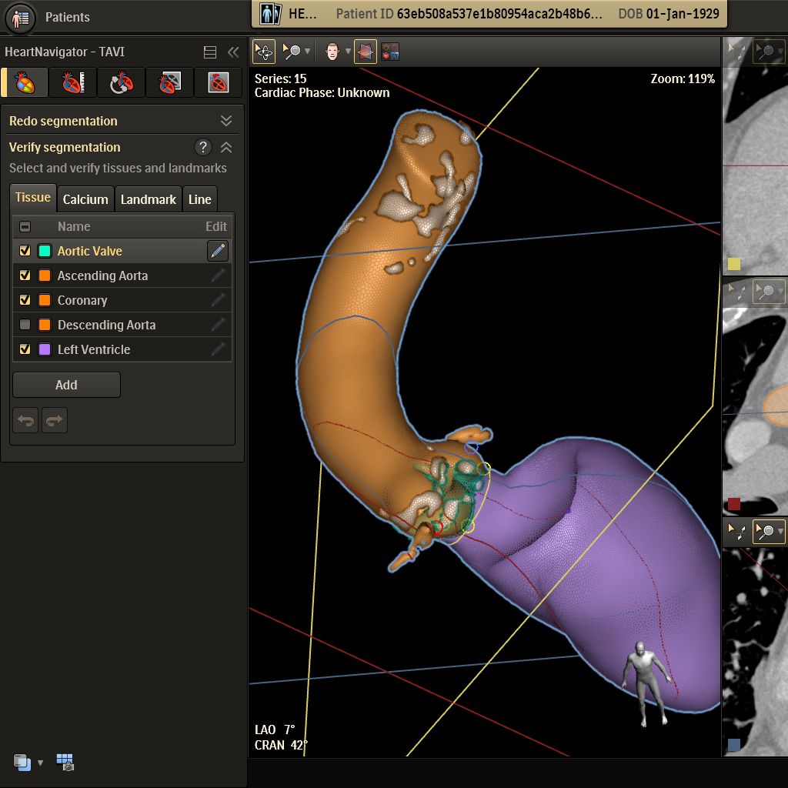Click the viewport layout icon
Viewport: 788px width, 788px height.
22,763
